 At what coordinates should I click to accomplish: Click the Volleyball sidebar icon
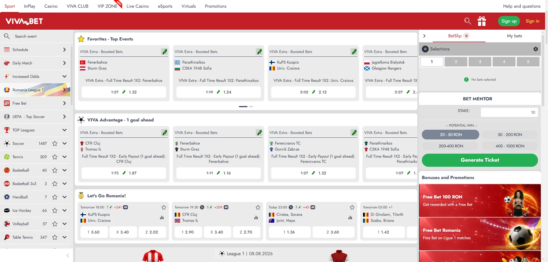pyautogui.click(x=7, y=224)
